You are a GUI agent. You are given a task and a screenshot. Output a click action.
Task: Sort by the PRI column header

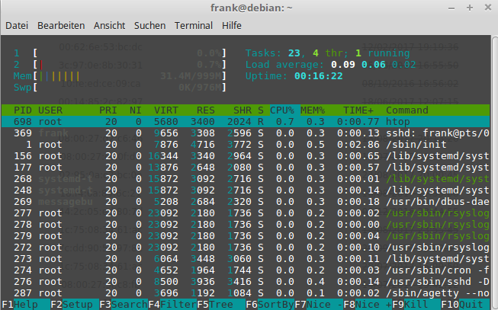coord(108,110)
